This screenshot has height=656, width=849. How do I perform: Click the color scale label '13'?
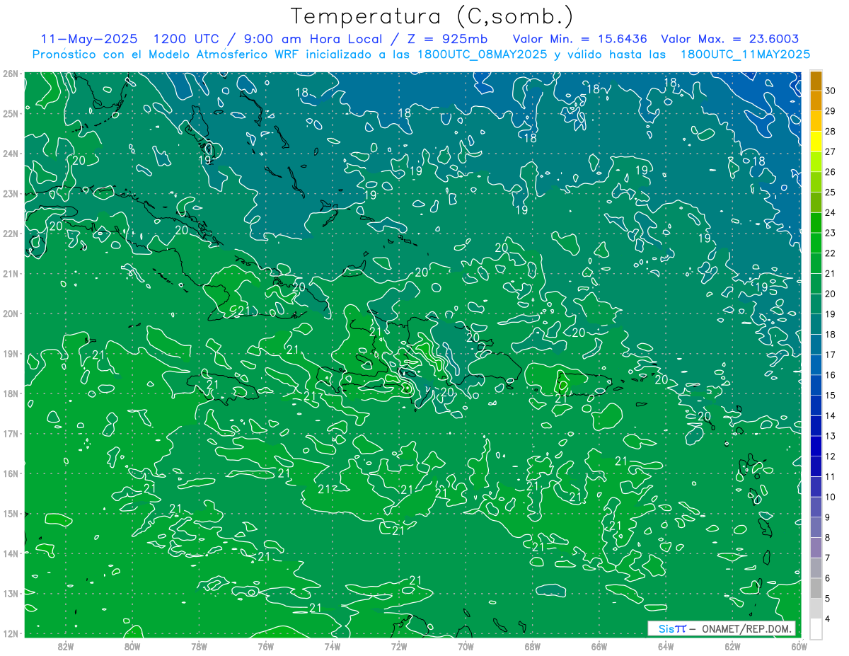831,436
